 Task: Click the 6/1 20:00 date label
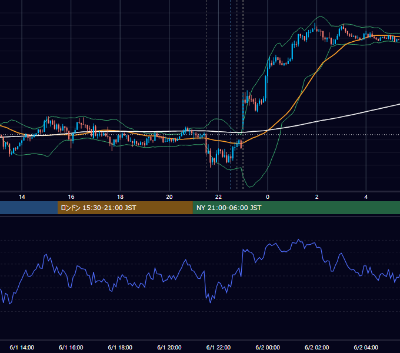(x=169, y=347)
